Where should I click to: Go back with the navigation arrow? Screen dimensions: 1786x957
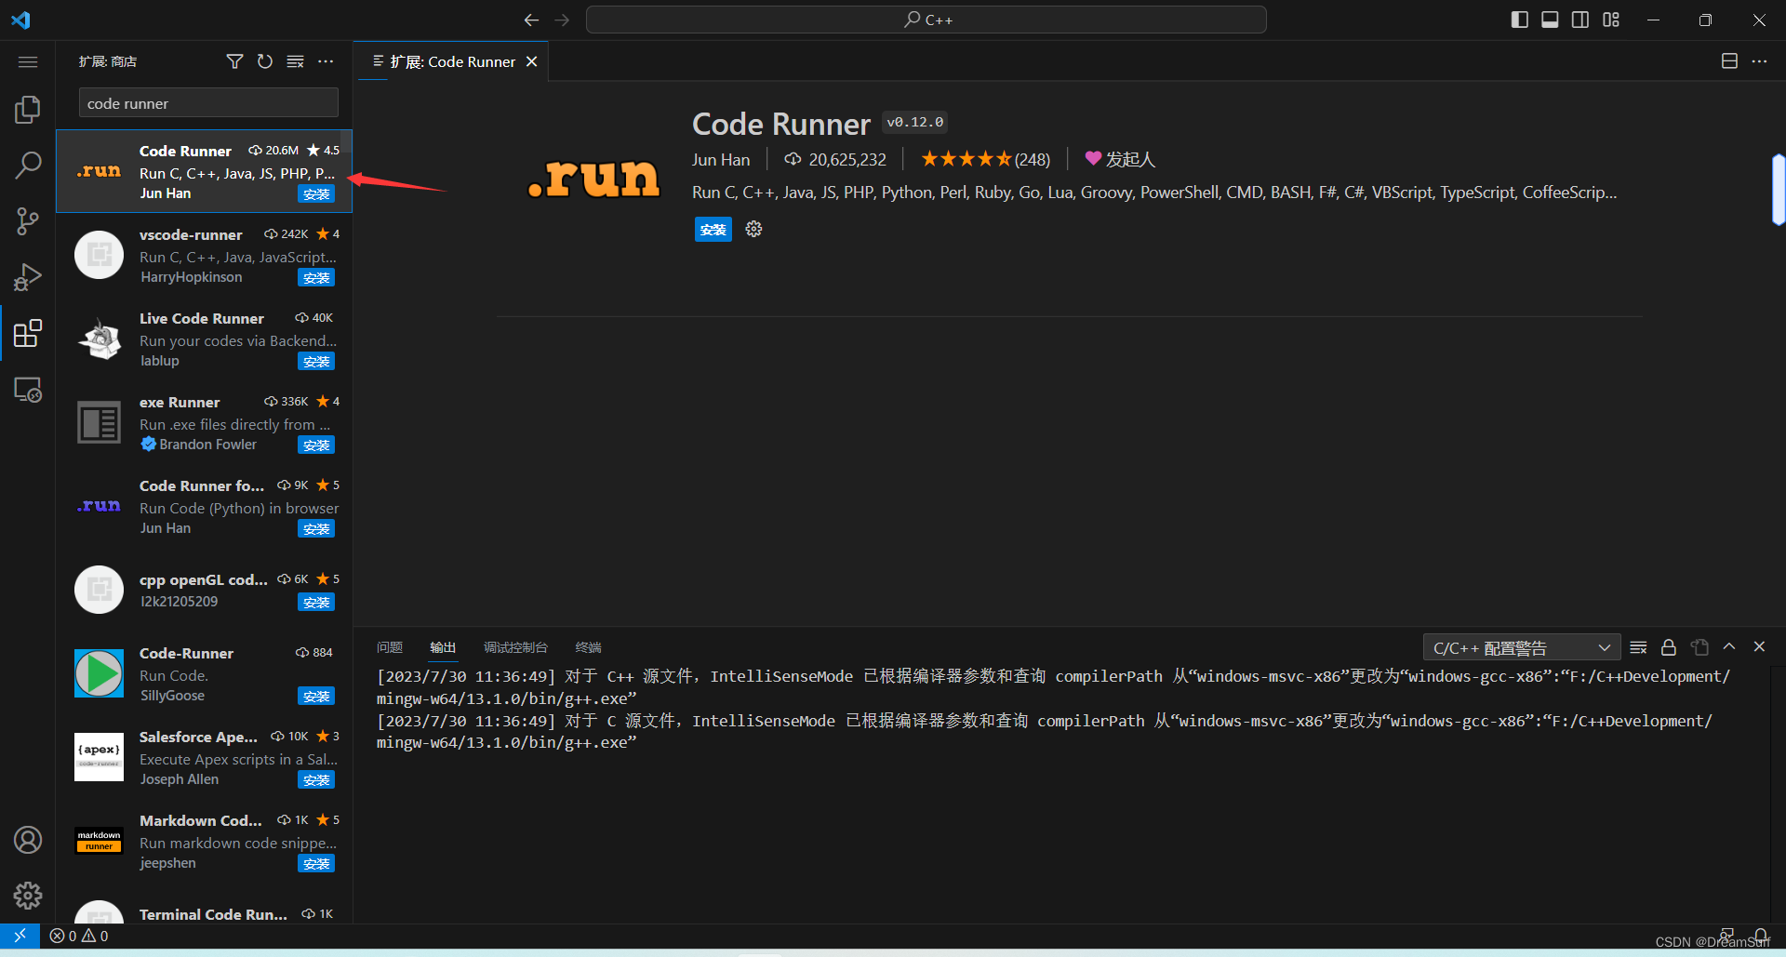[x=531, y=20]
